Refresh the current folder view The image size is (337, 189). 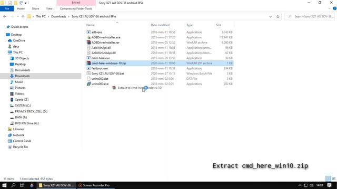[277, 16]
